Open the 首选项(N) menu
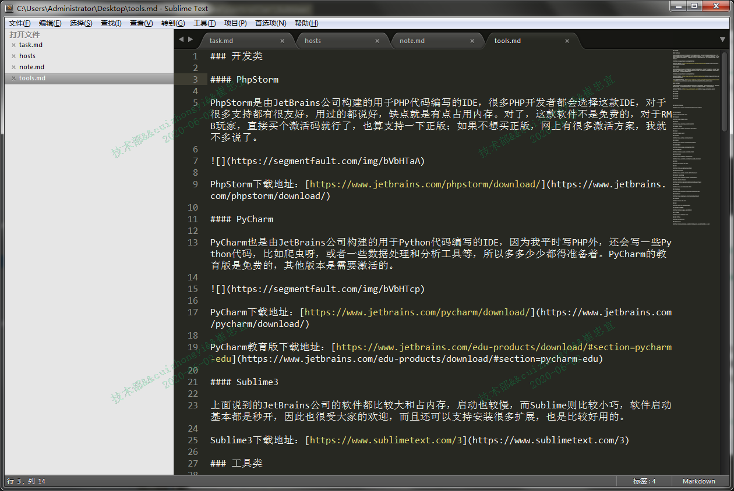The width and height of the screenshot is (734, 491). 271,23
